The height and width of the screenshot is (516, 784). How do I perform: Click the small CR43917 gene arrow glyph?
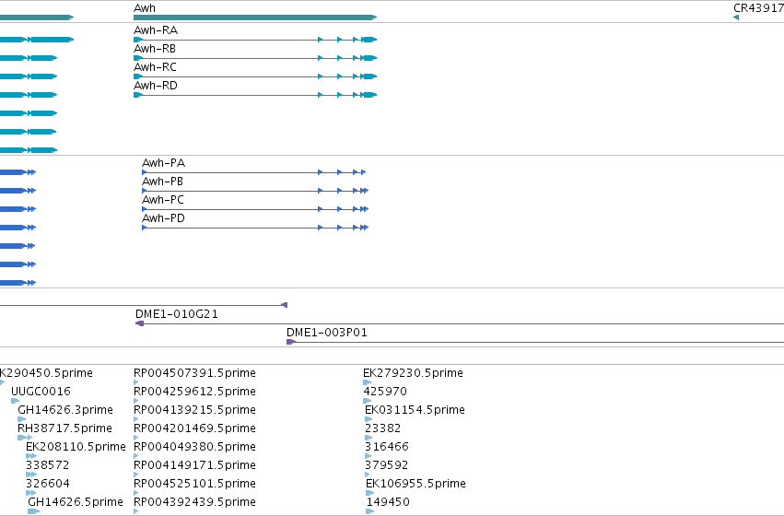736,18
